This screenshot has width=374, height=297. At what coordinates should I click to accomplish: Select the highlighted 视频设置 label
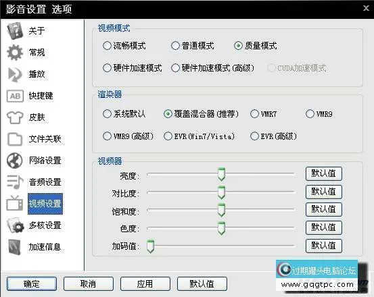click(x=45, y=204)
